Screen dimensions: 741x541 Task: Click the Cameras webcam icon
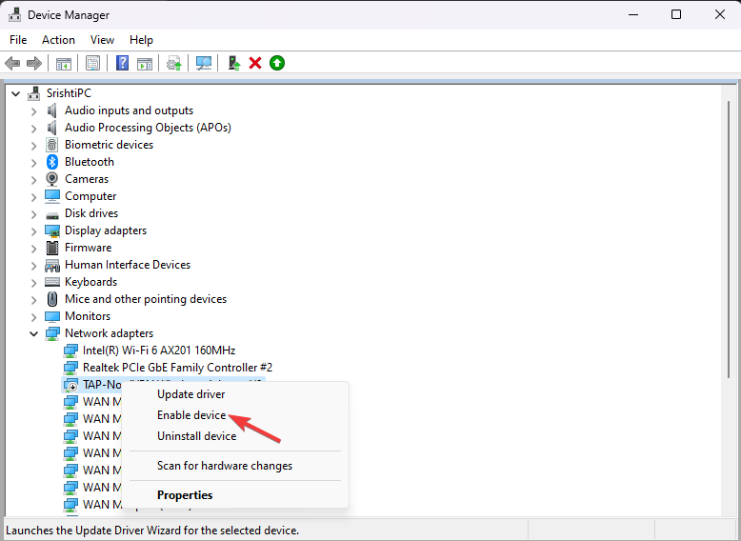(52, 179)
